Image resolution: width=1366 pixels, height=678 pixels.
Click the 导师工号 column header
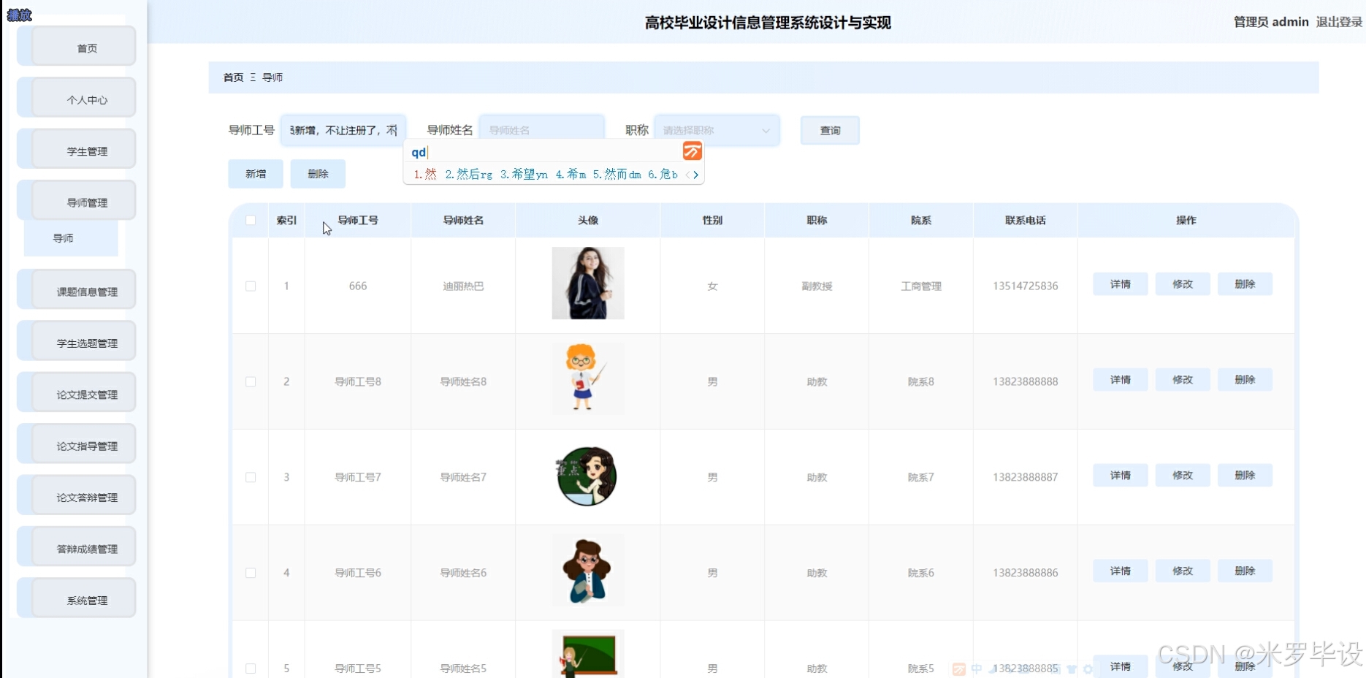click(x=358, y=221)
